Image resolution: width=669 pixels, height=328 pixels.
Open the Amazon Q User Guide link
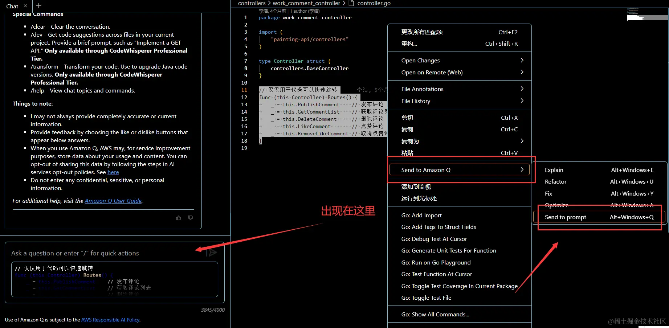pos(113,201)
